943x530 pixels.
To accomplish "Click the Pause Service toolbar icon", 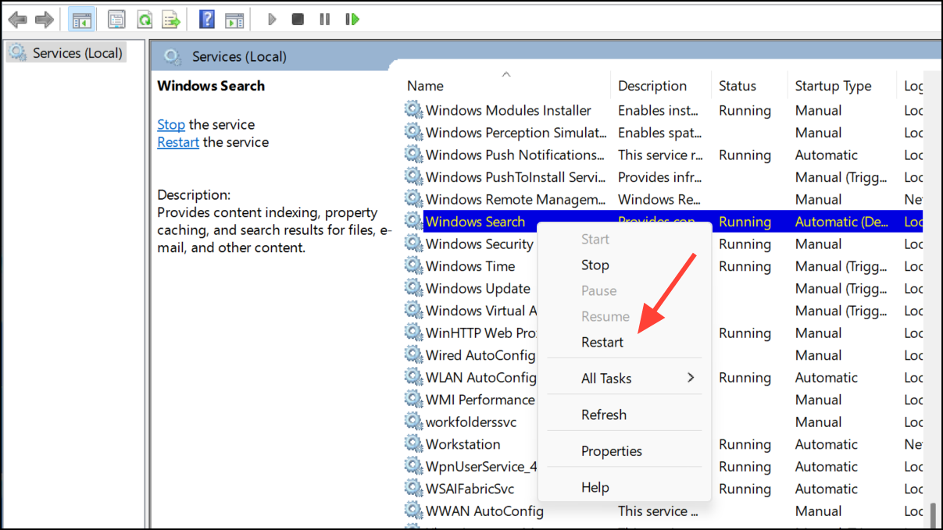I will click(325, 19).
